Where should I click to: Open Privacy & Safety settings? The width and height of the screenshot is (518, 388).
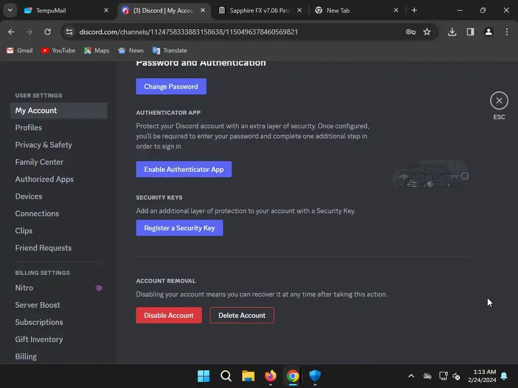[59, 145]
